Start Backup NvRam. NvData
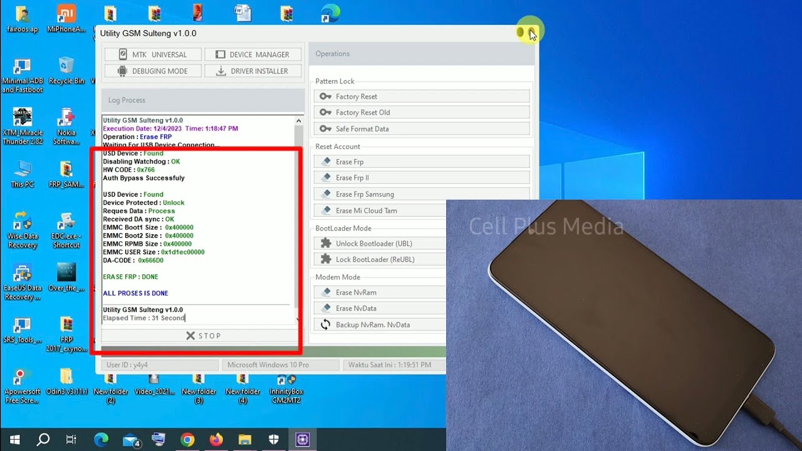The height and width of the screenshot is (451, 802). (x=380, y=324)
